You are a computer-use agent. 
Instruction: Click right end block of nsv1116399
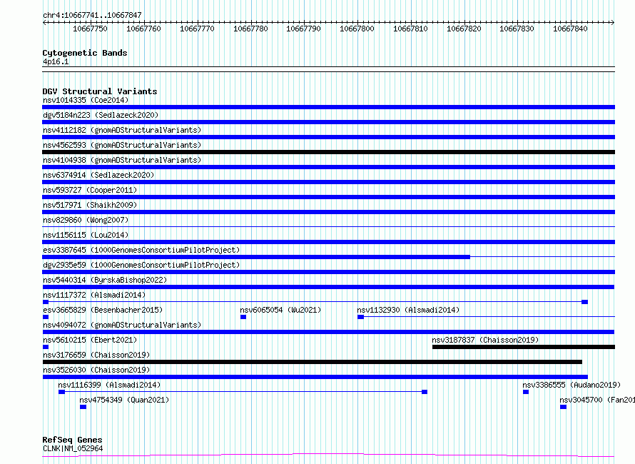coord(425,392)
